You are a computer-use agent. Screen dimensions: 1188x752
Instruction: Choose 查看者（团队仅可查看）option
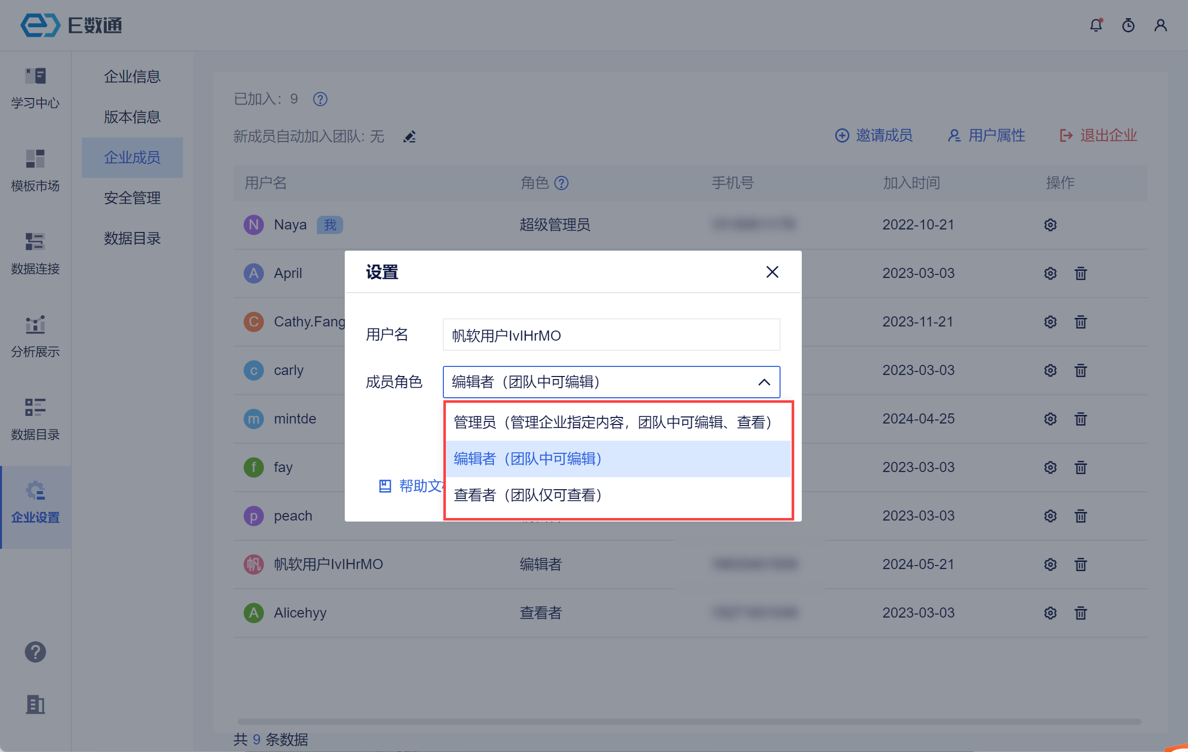pyautogui.click(x=528, y=495)
